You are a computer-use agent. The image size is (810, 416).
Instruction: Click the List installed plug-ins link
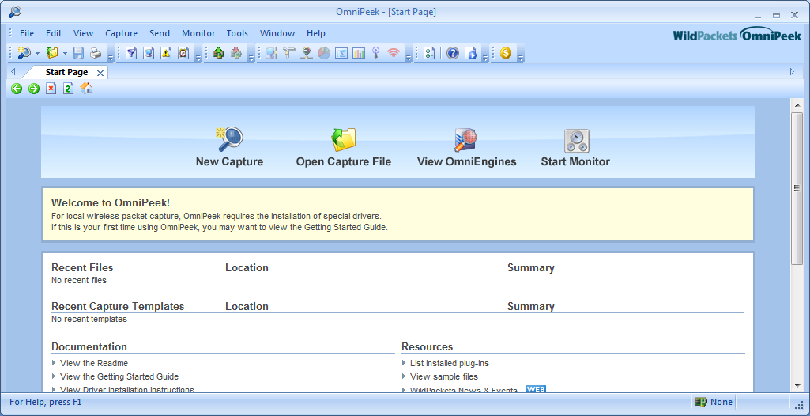pos(449,363)
